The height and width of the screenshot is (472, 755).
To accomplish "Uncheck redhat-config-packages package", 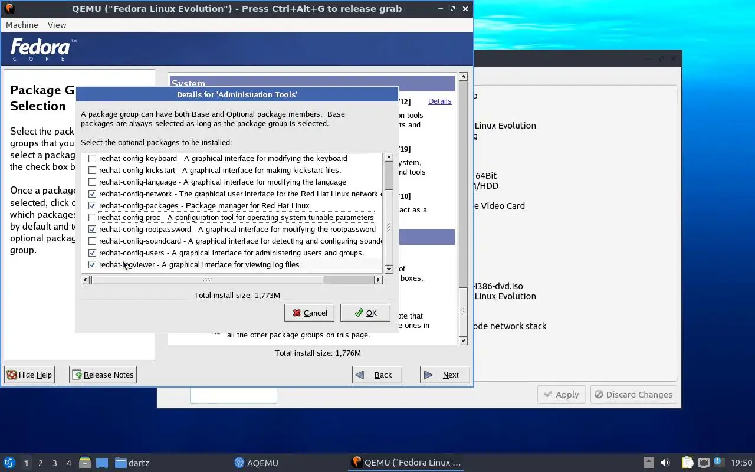I will [92, 205].
